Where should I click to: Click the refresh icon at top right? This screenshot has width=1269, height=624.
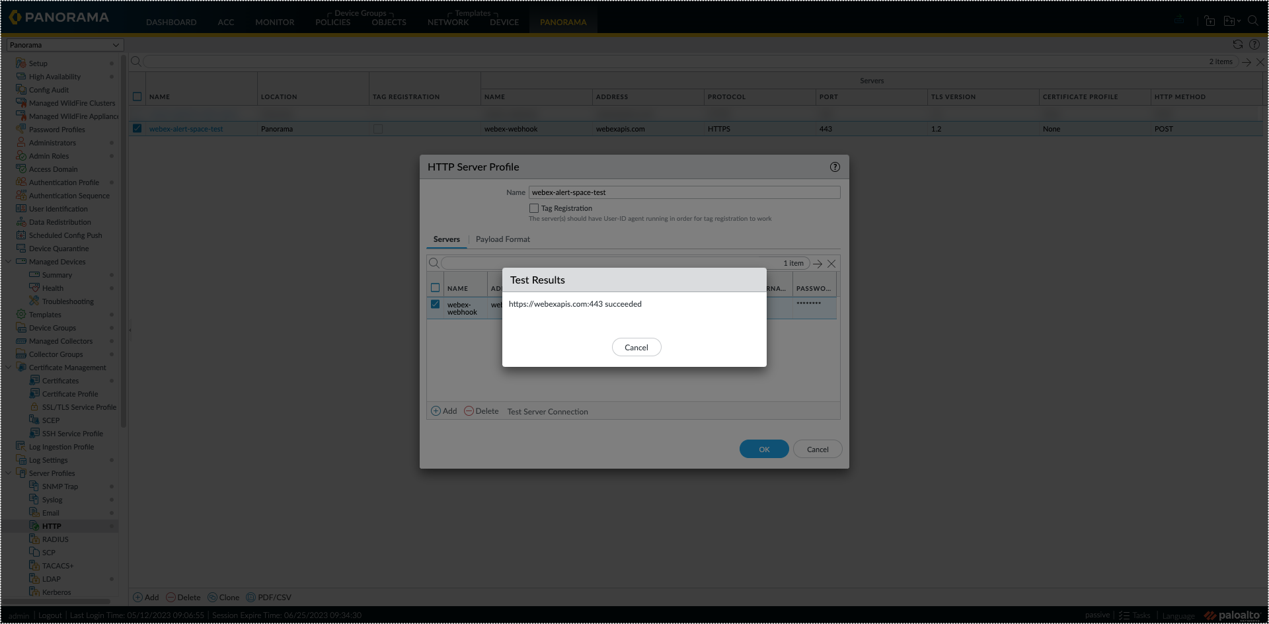point(1238,44)
